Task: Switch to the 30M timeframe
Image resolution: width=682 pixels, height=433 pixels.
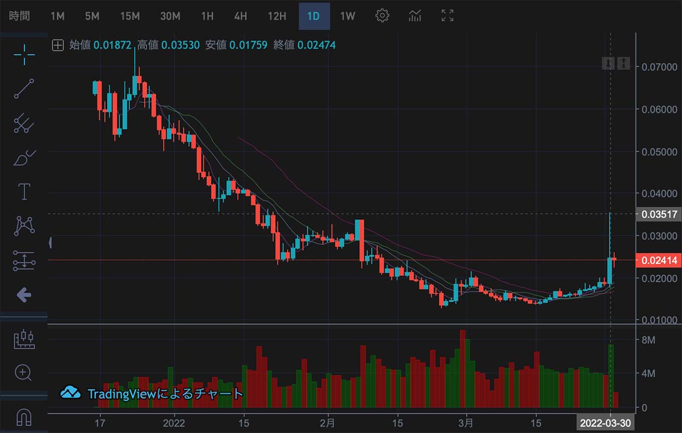Action: pyautogui.click(x=170, y=16)
